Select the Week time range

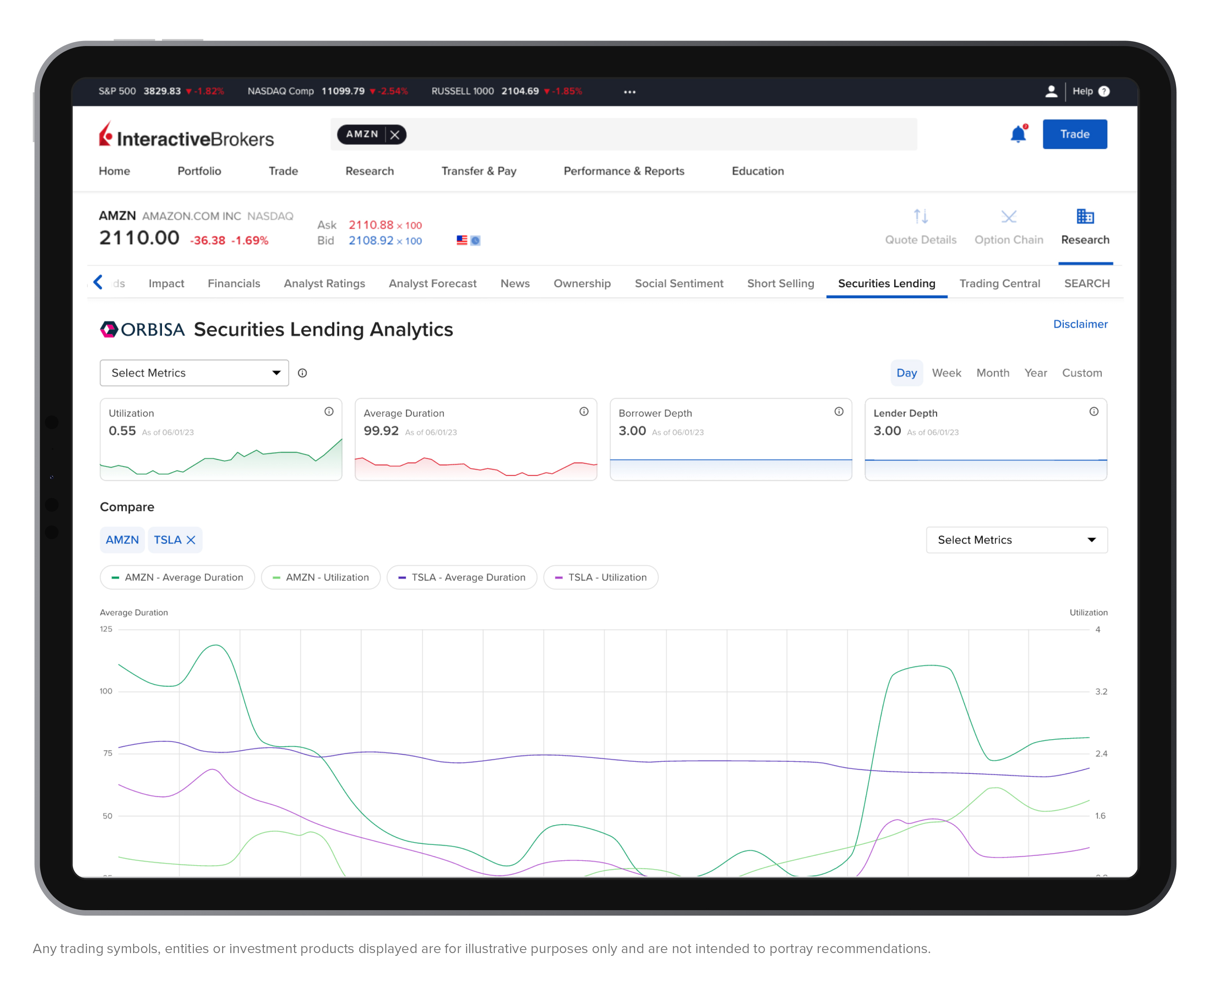click(946, 373)
